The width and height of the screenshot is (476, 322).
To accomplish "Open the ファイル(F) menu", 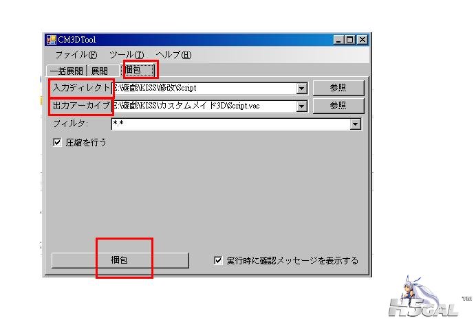I will pyautogui.click(x=76, y=55).
